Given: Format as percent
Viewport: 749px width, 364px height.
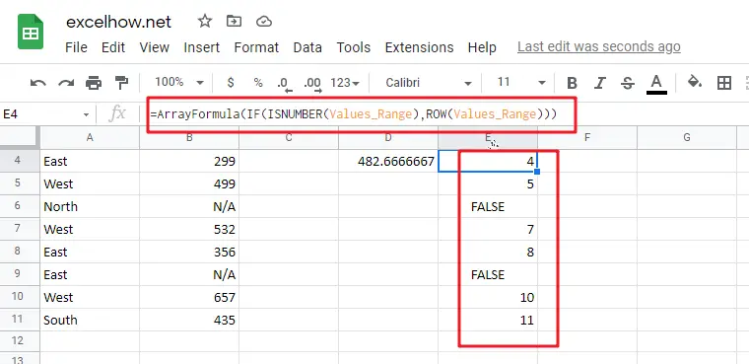Looking at the screenshot, I should click(x=258, y=83).
